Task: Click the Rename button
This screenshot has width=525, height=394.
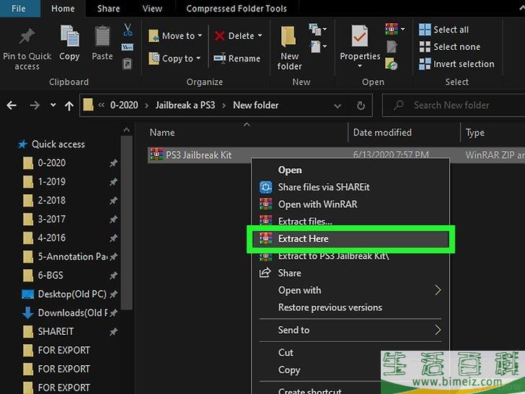Action: (237, 58)
